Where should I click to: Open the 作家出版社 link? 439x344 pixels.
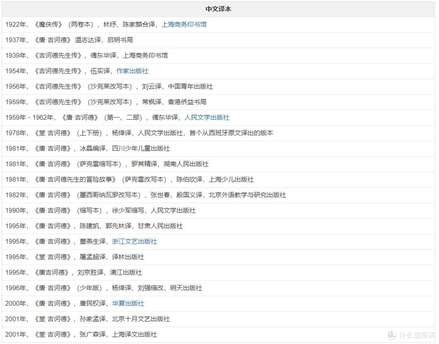point(132,71)
